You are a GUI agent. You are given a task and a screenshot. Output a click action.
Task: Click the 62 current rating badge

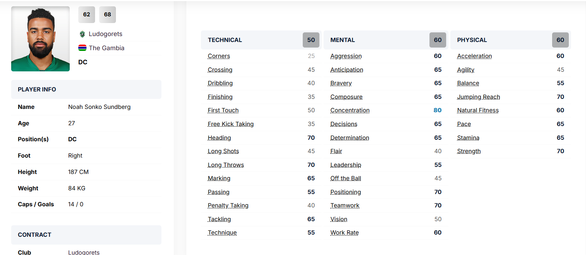click(86, 14)
